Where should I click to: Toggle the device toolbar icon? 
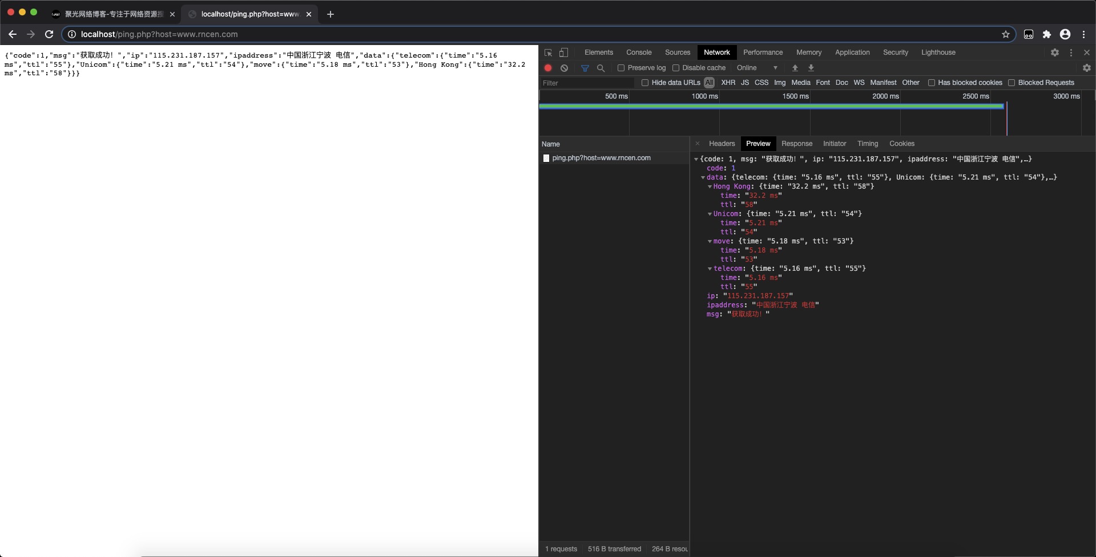(563, 52)
